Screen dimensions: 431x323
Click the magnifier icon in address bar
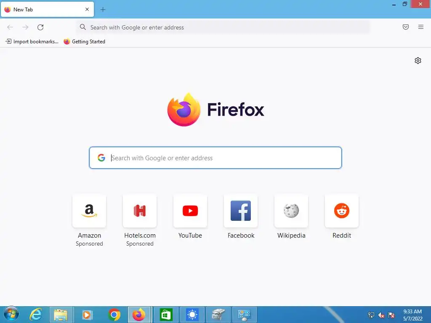point(83,27)
